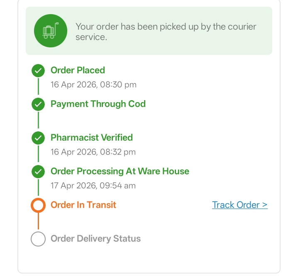The width and height of the screenshot is (298, 276).
Task: Click the orange Order In Transit circle
Action: point(38,205)
